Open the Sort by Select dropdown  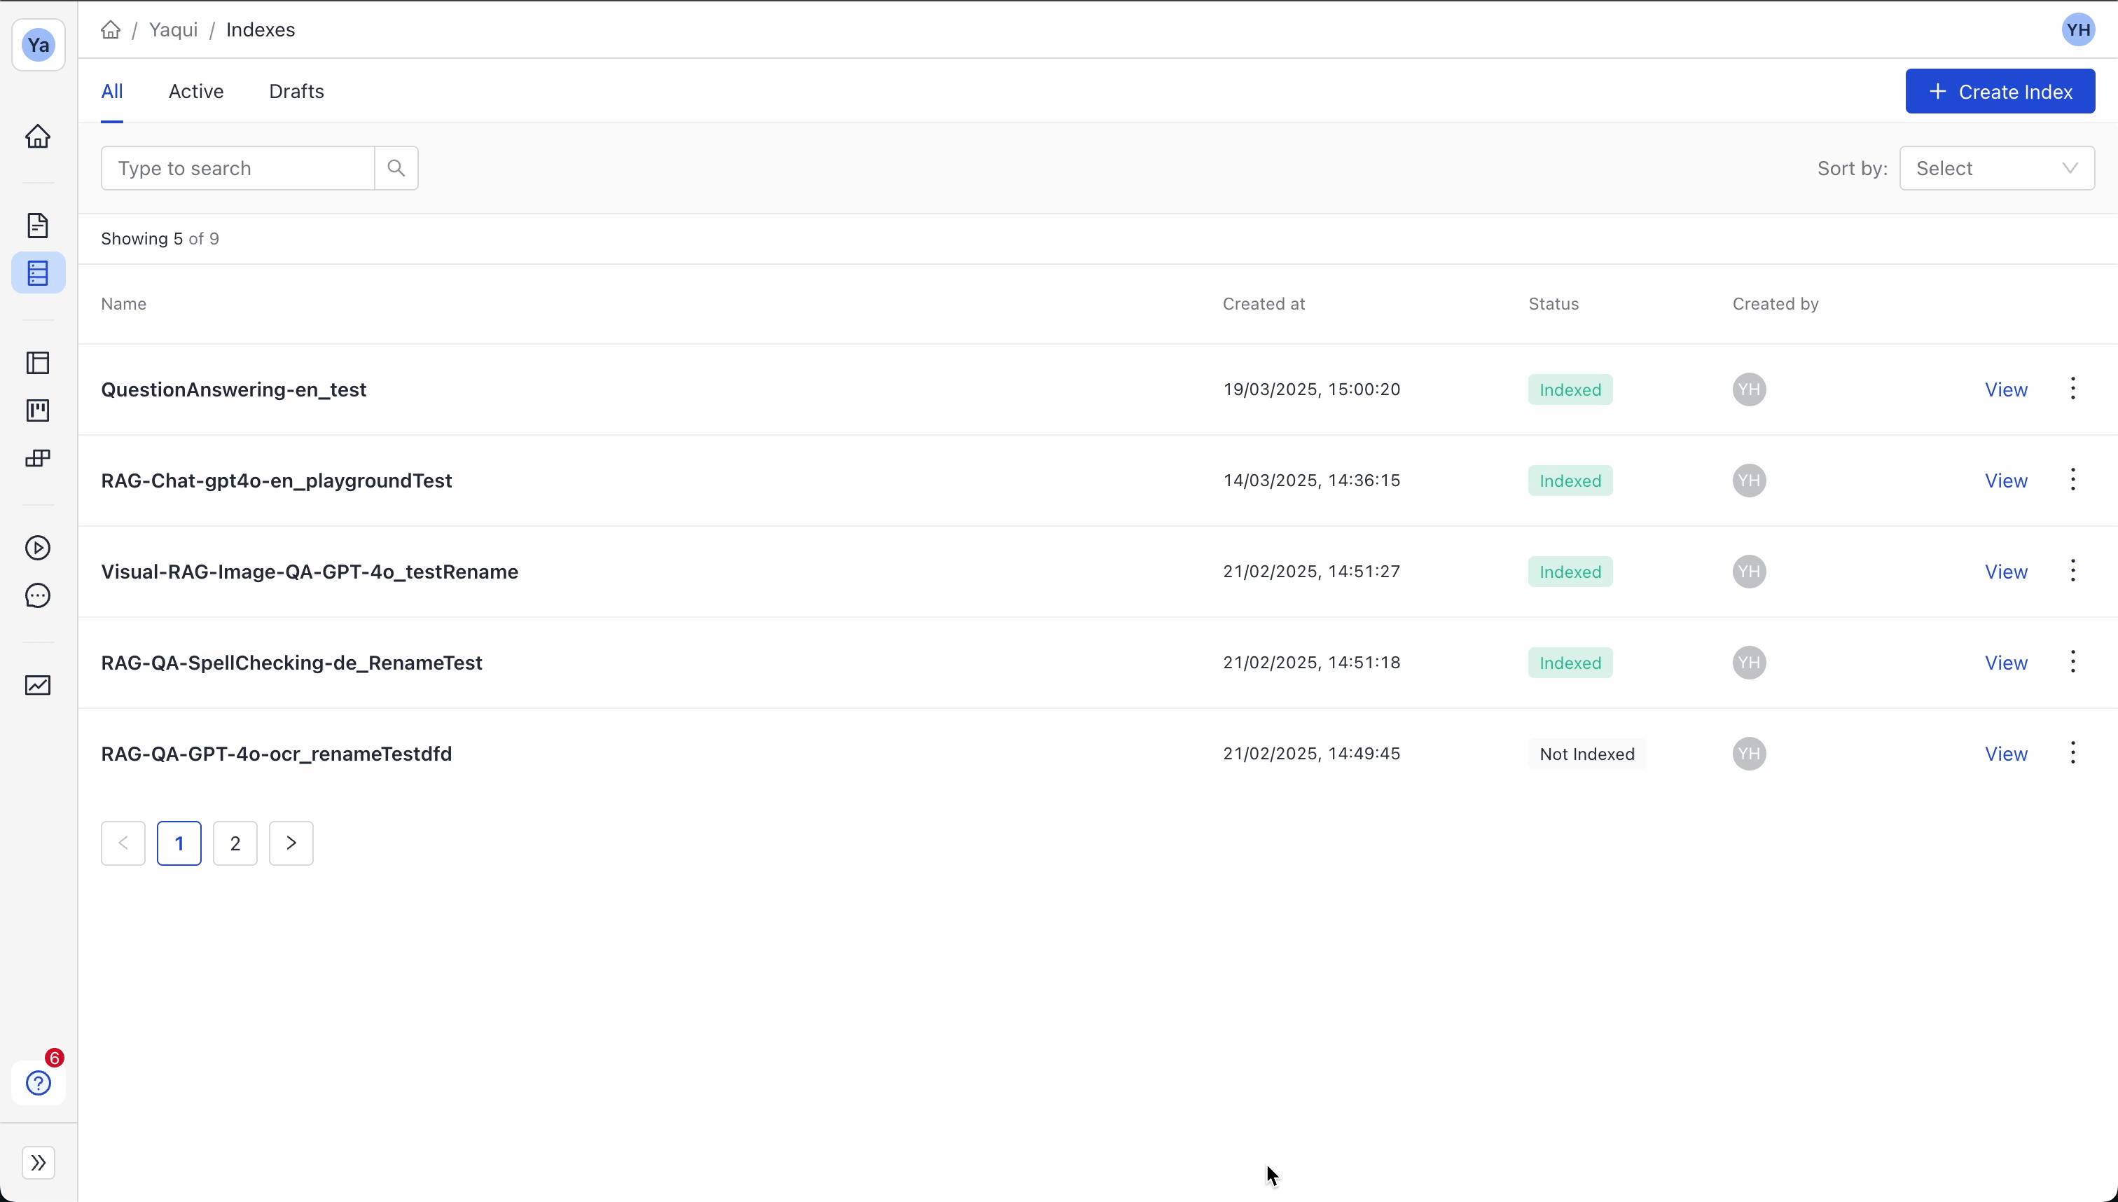click(x=1996, y=168)
